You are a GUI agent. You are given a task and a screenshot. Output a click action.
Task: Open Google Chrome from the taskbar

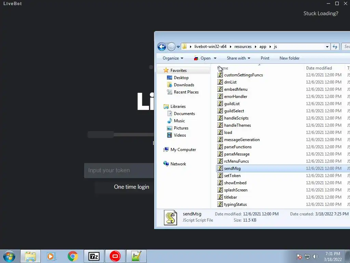(x=72, y=256)
